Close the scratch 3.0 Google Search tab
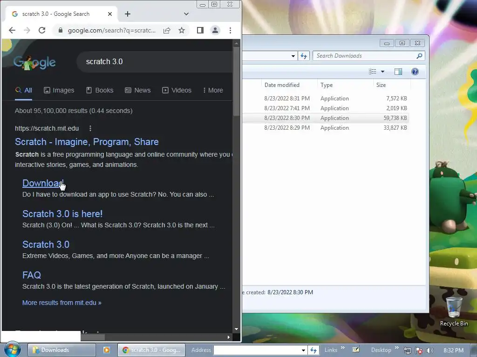Viewport: 477px width, 357px height. click(x=110, y=14)
